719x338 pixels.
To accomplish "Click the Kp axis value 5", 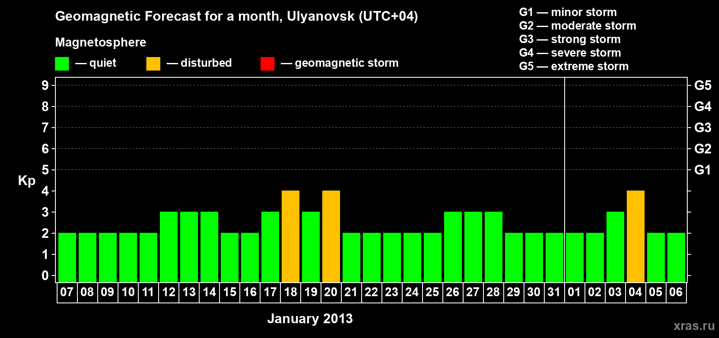I will 45,170.
